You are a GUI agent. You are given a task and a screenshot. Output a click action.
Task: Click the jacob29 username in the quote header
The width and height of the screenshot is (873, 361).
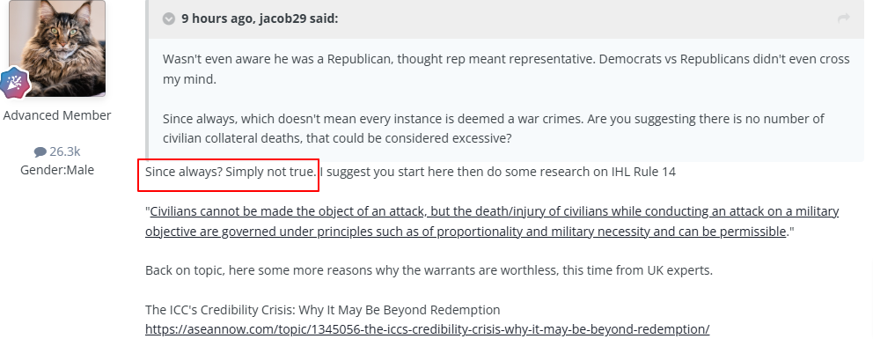pos(285,18)
